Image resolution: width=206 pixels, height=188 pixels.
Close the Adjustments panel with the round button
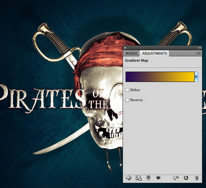(125, 48)
